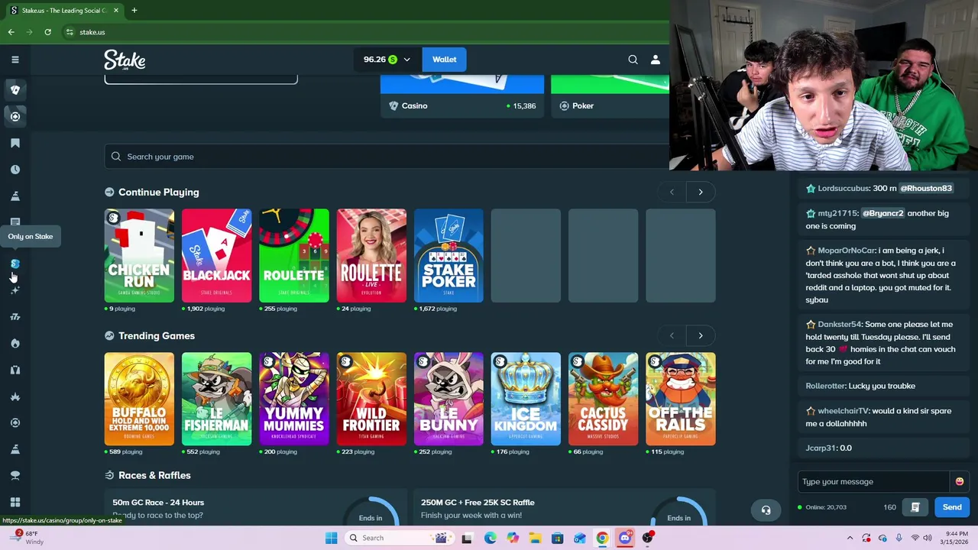Open Favourites bookmark icon in the sidebar

click(15, 143)
